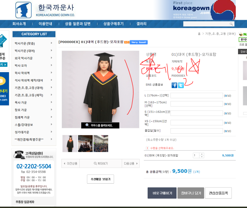The height and width of the screenshot is (208, 247).
Task: Open 갤러리 menu
Action: [x=142, y=24]
